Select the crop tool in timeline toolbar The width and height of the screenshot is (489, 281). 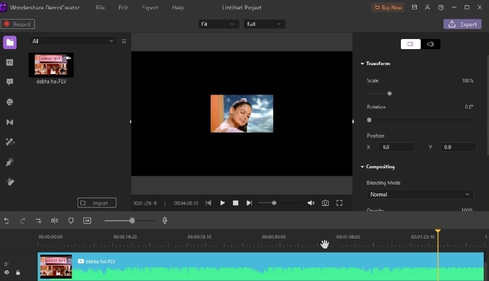[x=38, y=221]
